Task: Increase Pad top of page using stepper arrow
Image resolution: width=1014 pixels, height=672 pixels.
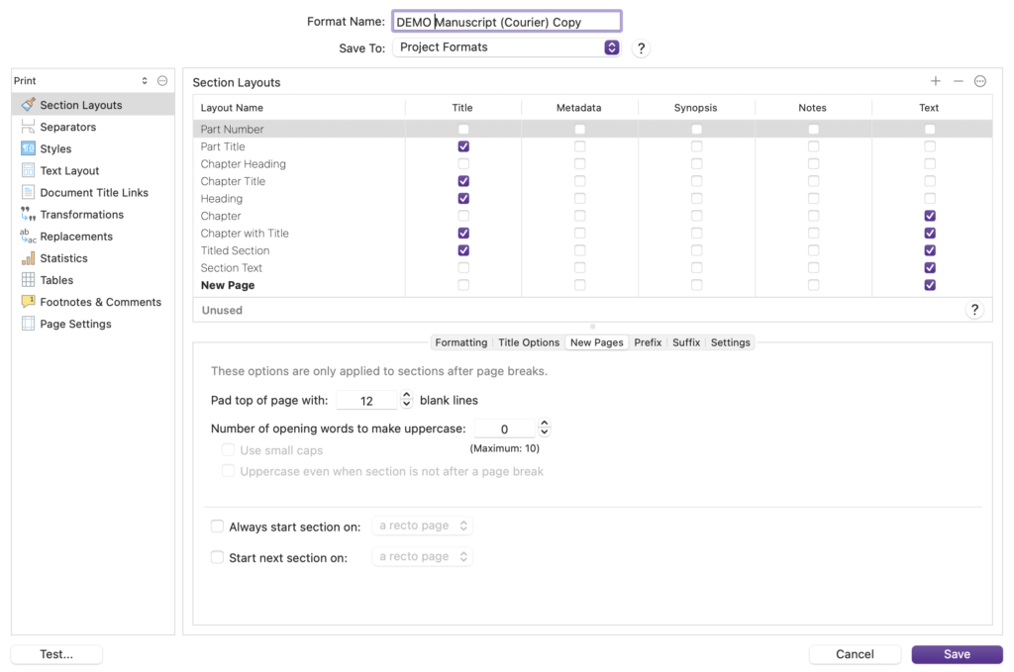Action: 405,396
